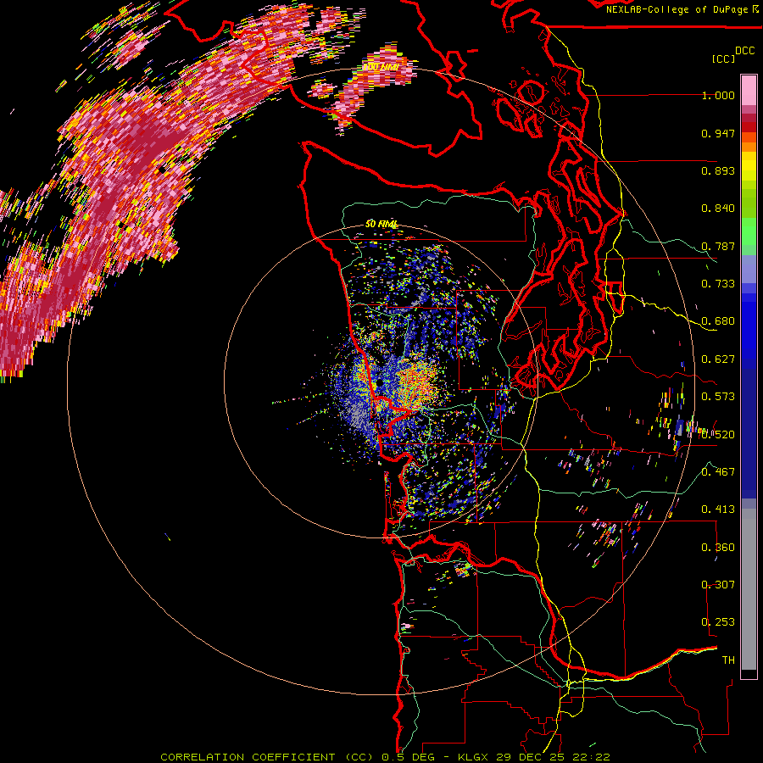Click the 0.307 legend value
The width and height of the screenshot is (763, 763).
(718, 584)
